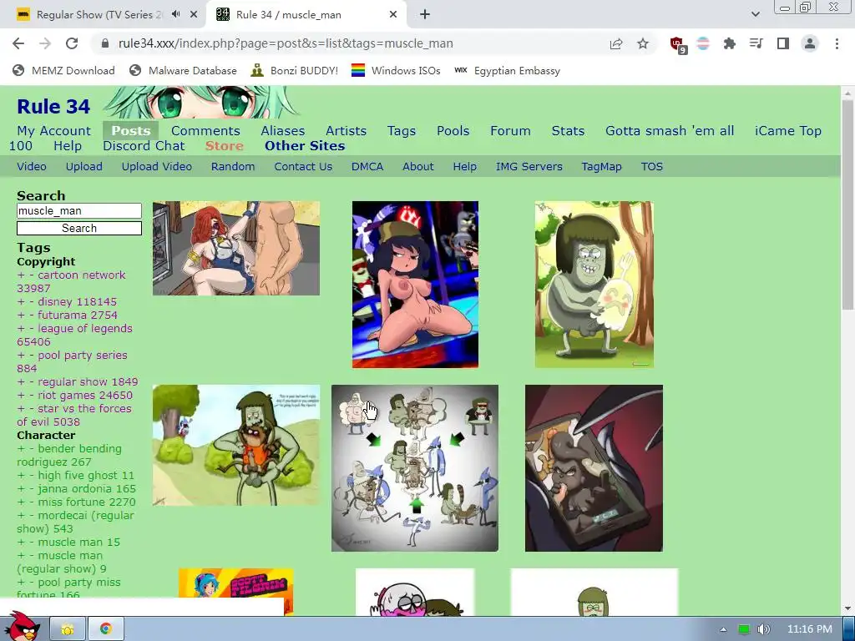Open the Bonzi BUDDY! bookmark
The image size is (855, 641).
[295, 70]
